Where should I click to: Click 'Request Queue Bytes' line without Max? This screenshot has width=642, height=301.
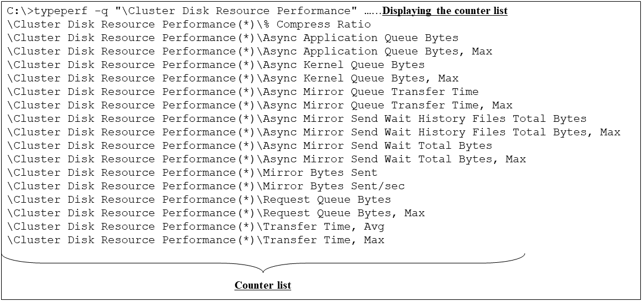pyautogui.click(x=200, y=200)
